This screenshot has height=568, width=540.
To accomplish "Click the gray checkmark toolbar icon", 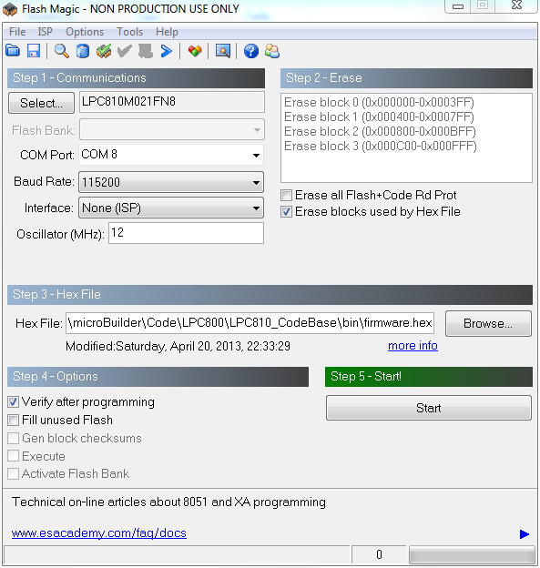I will pyautogui.click(x=125, y=51).
